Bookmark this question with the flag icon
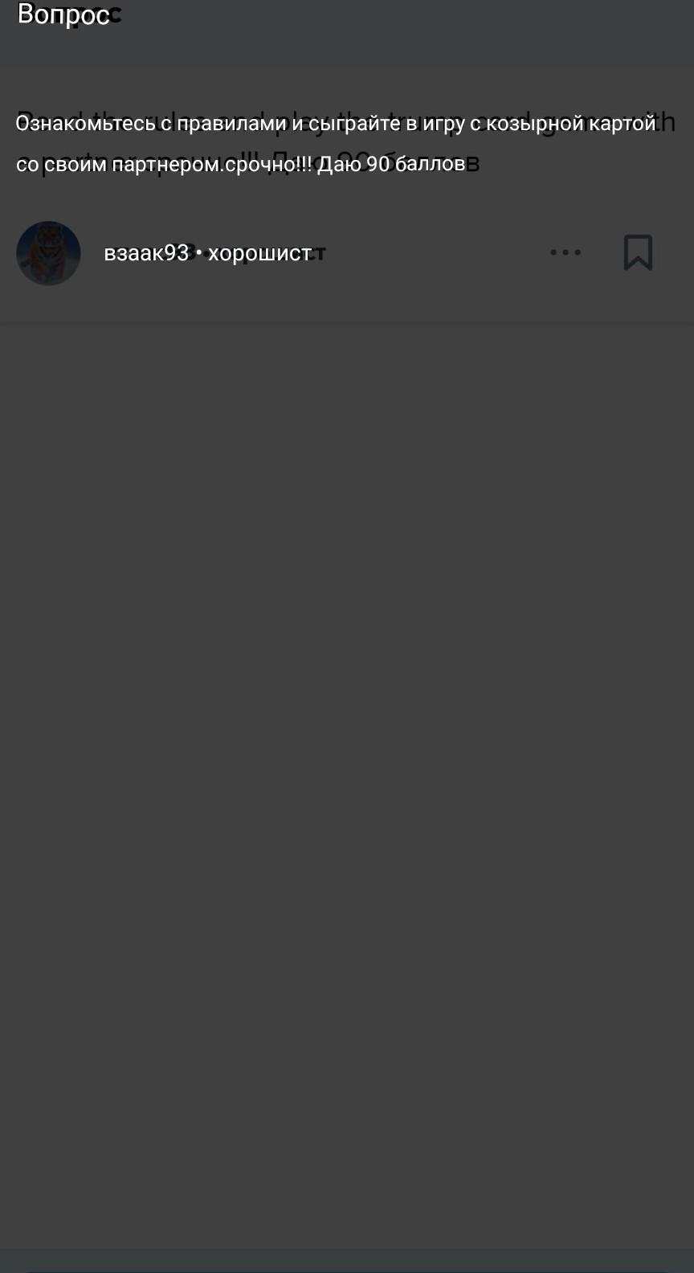Image resolution: width=694 pixels, height=1273 pixels. click(x=638, y=252)
